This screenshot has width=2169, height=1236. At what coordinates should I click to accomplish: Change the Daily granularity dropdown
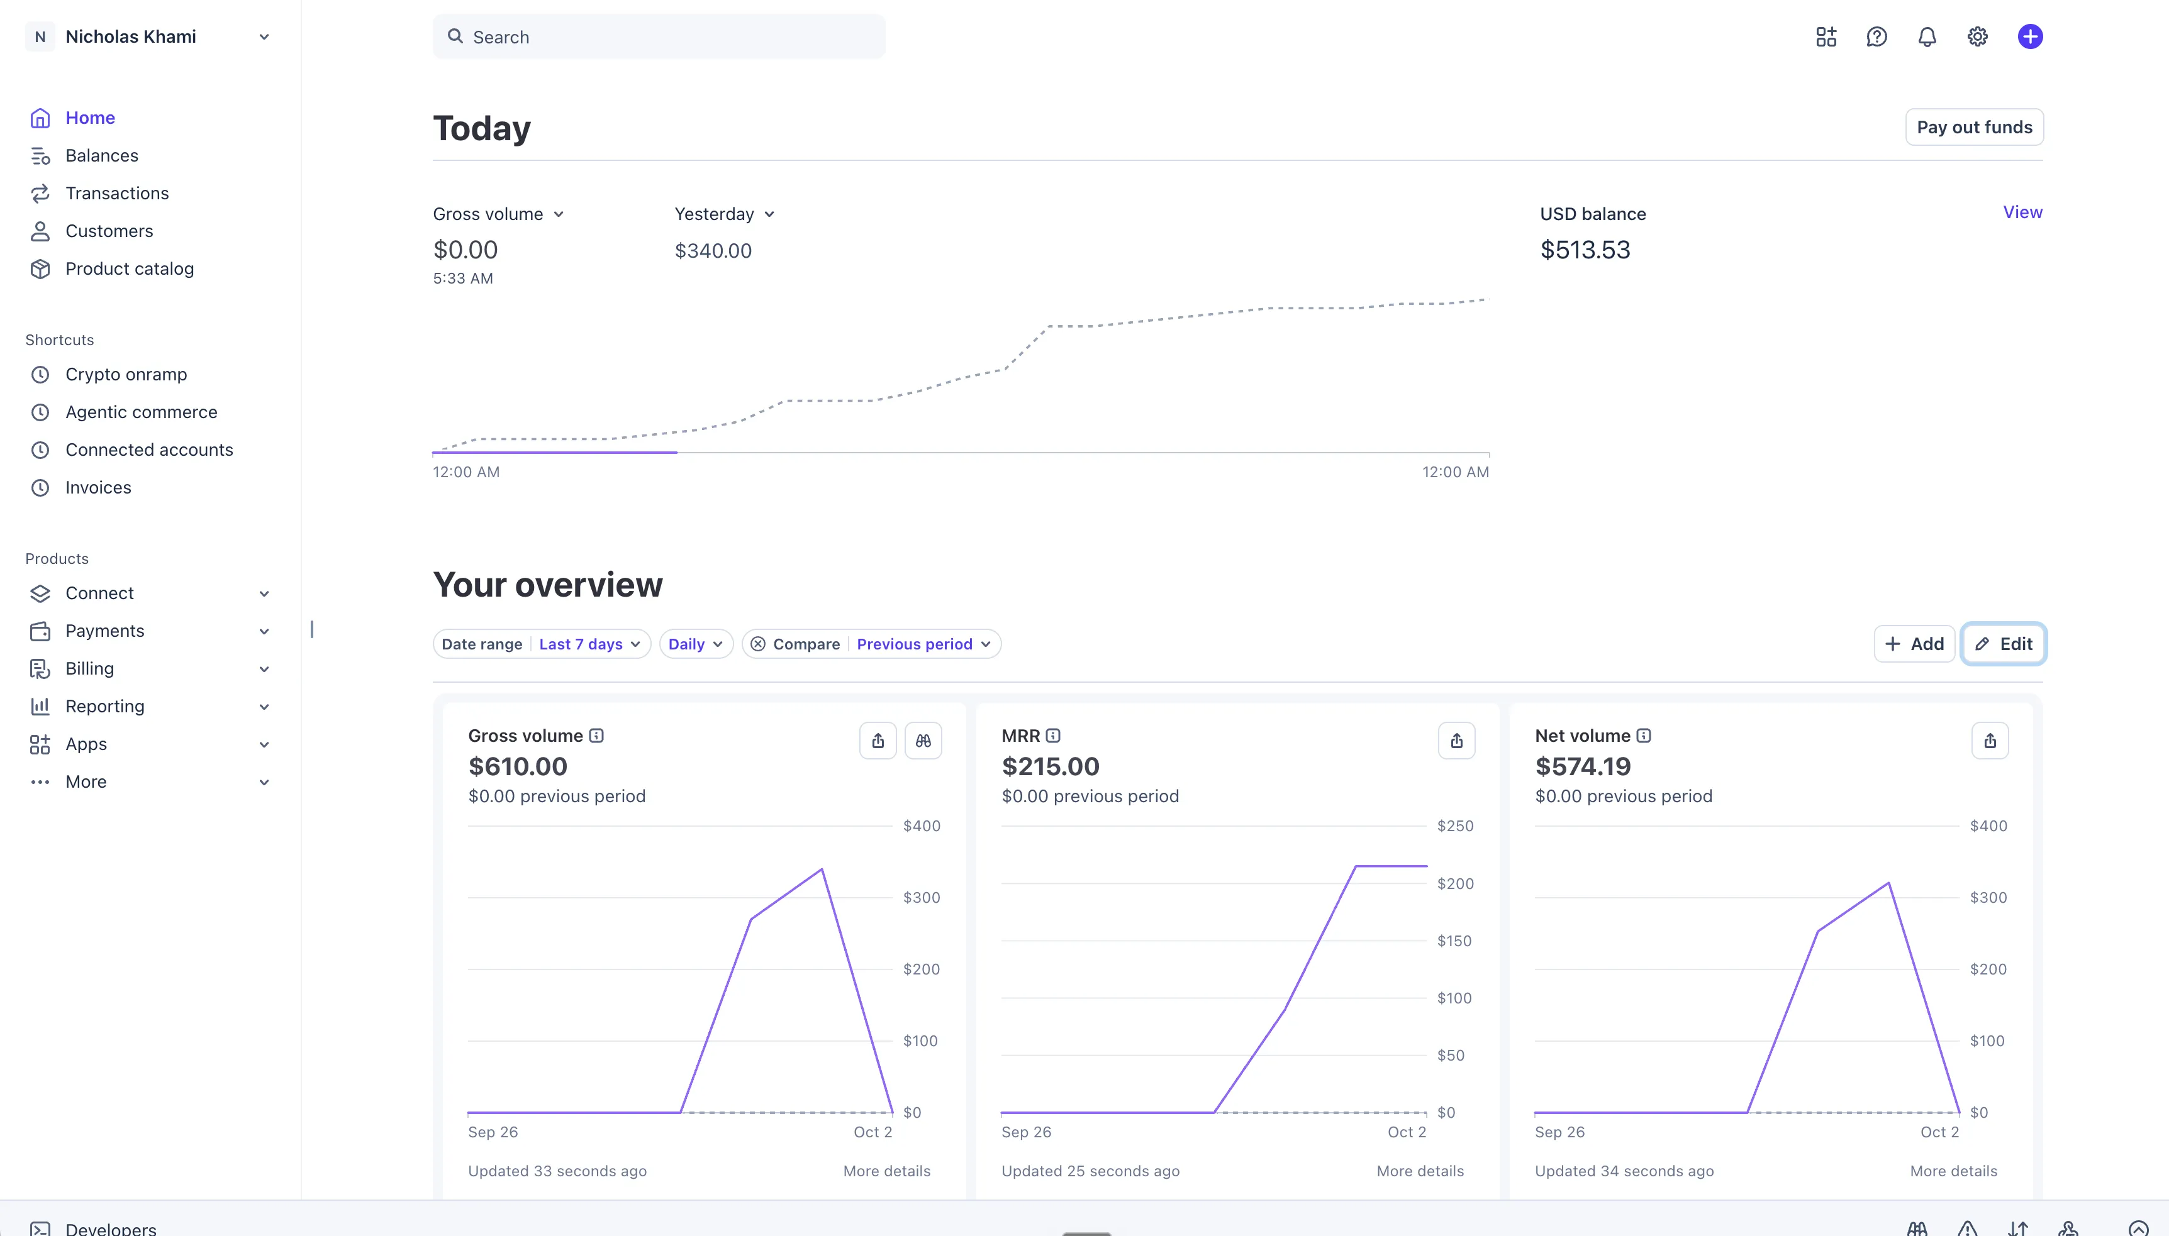[x=696, y=644]
